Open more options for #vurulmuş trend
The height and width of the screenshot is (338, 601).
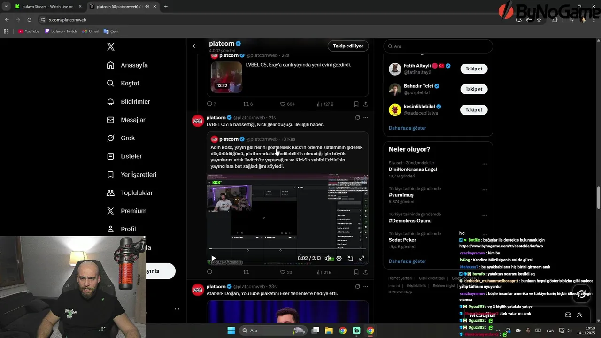pyautogui.click(x=485, y=190)
